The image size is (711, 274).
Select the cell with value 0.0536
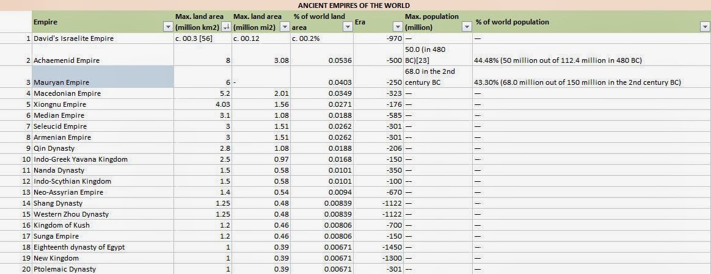[x=322, y=55]
